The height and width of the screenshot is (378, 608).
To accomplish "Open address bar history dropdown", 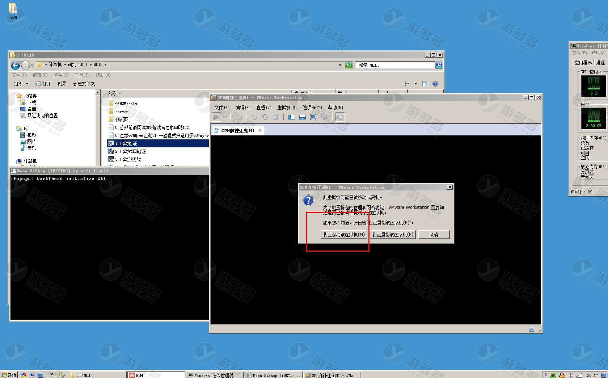I will click(x=340, y=65).
